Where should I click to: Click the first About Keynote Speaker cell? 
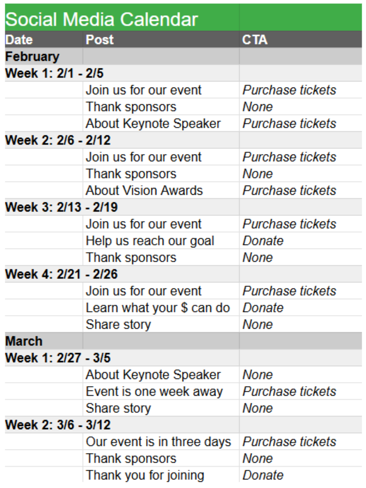161,123
